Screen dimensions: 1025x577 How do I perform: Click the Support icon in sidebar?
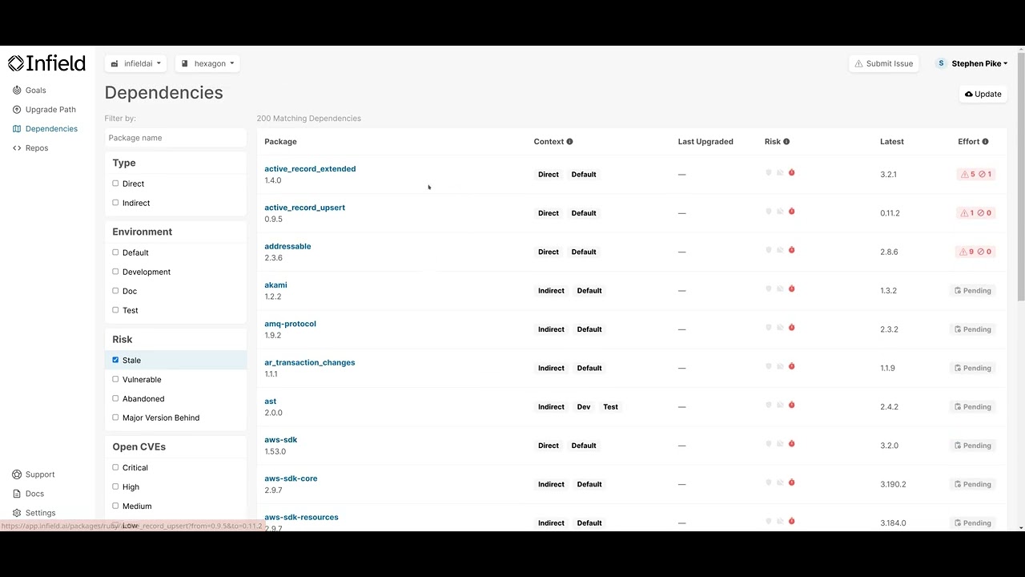pyautogui.click(x=17, y=474)
